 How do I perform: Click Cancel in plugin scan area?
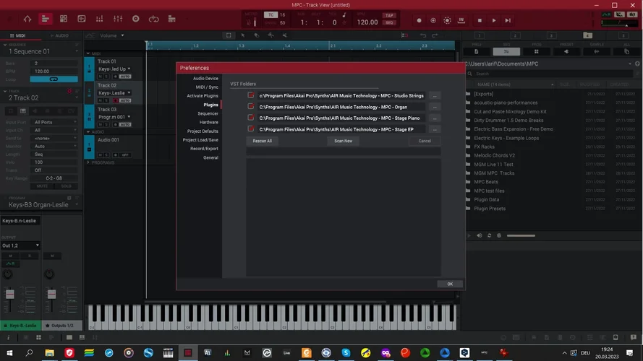(425, 141)
